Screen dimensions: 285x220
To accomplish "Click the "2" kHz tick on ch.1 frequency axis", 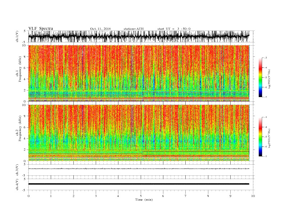I will [x=25, y=90].
